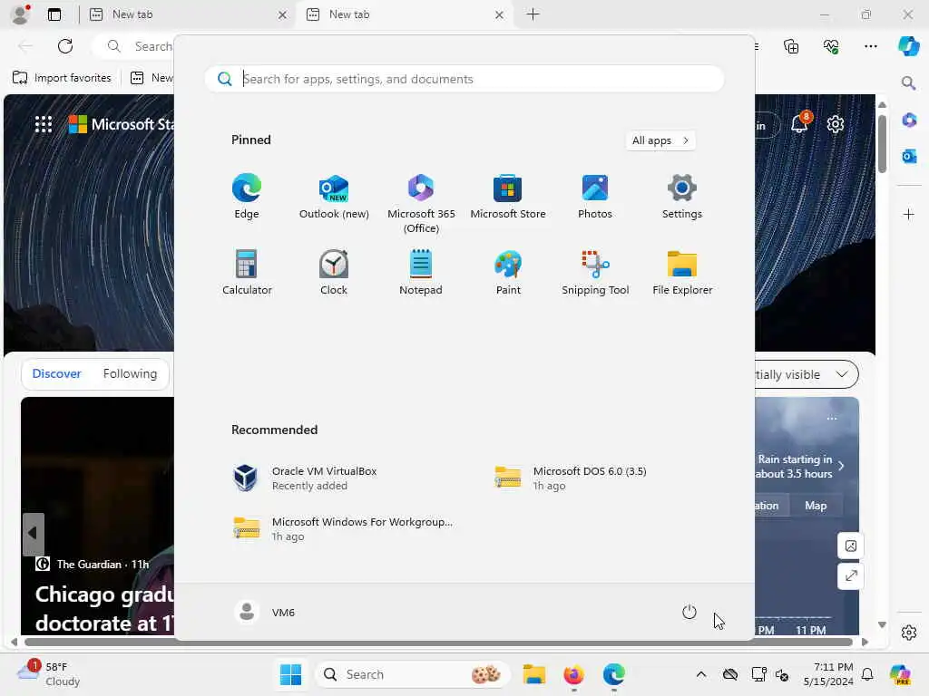Open File Explorer pinned app
929x696 pixels.
click(x=682, y=272)
